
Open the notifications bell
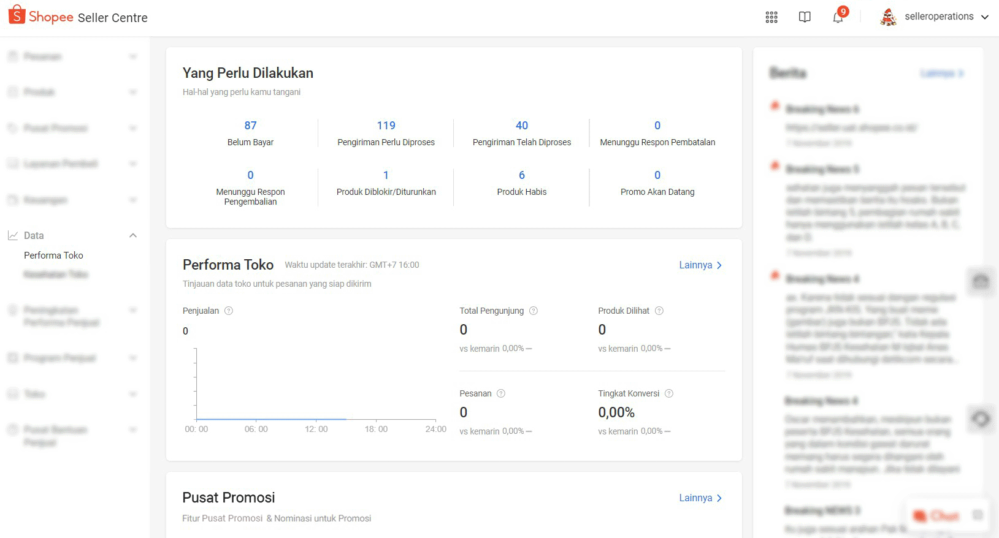point(838,17)
